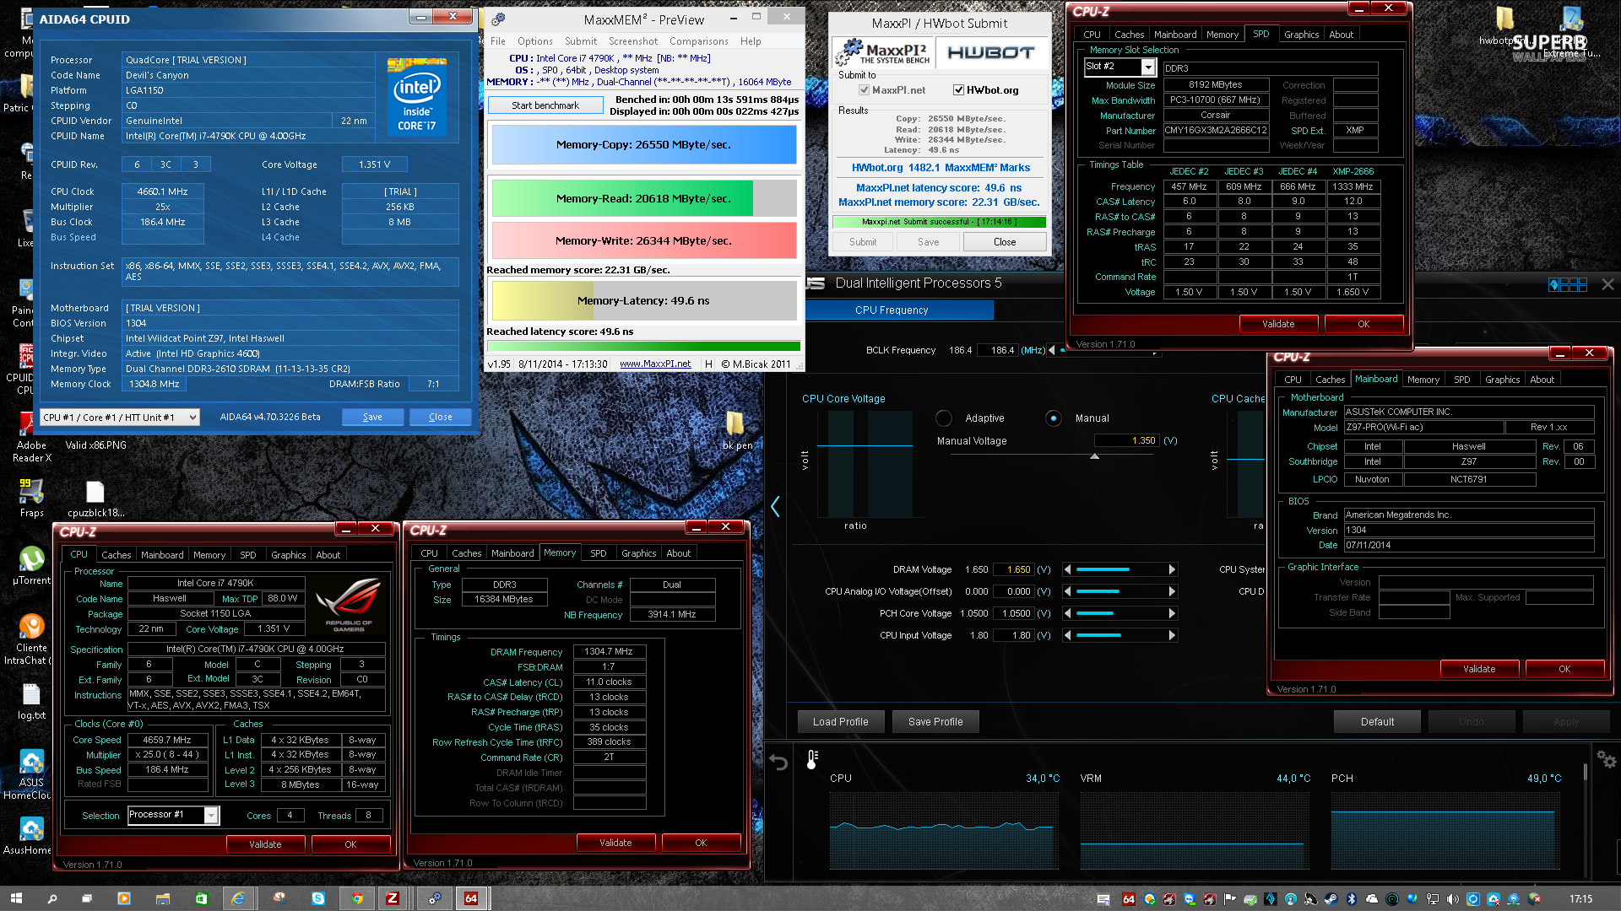Click Default button in ASUS DIP5
Screen dimensions: 1621x911
(1378, 722)
